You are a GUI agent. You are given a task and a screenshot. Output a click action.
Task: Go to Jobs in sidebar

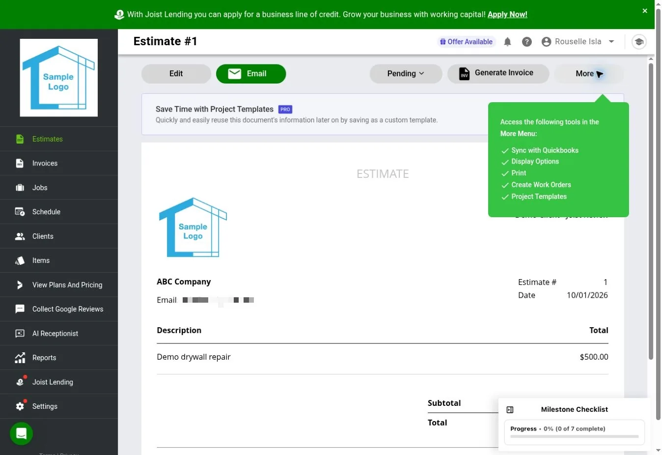coord(59,188)
